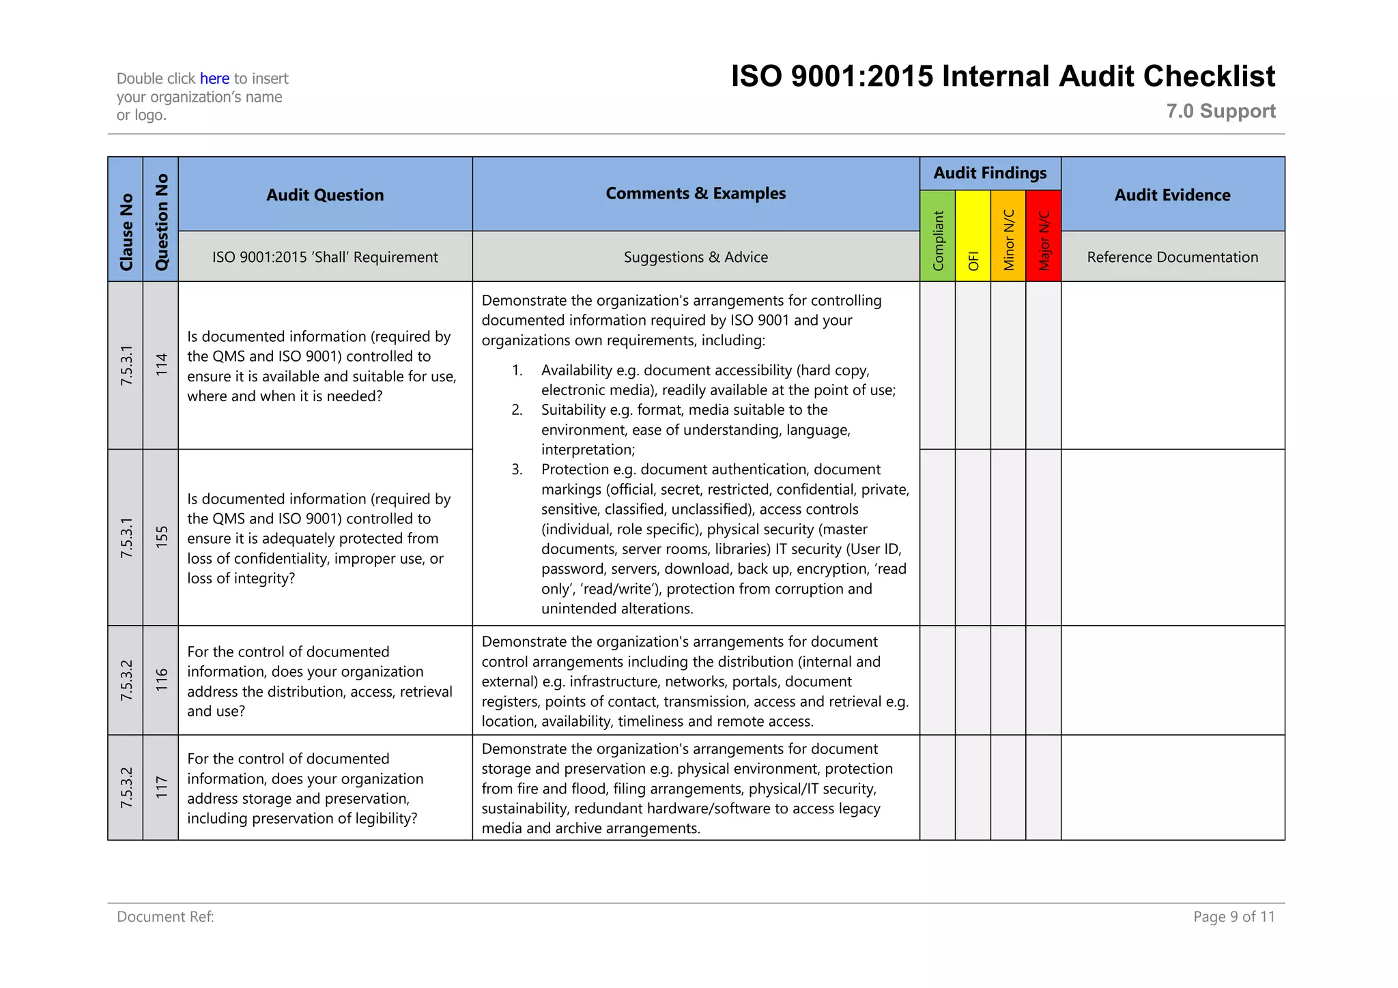
Task: Mark question 116 as Compliant
Action: [938, 680]
